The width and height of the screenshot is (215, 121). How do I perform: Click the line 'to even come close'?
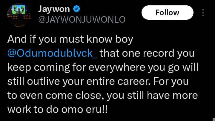pos(56,96)
